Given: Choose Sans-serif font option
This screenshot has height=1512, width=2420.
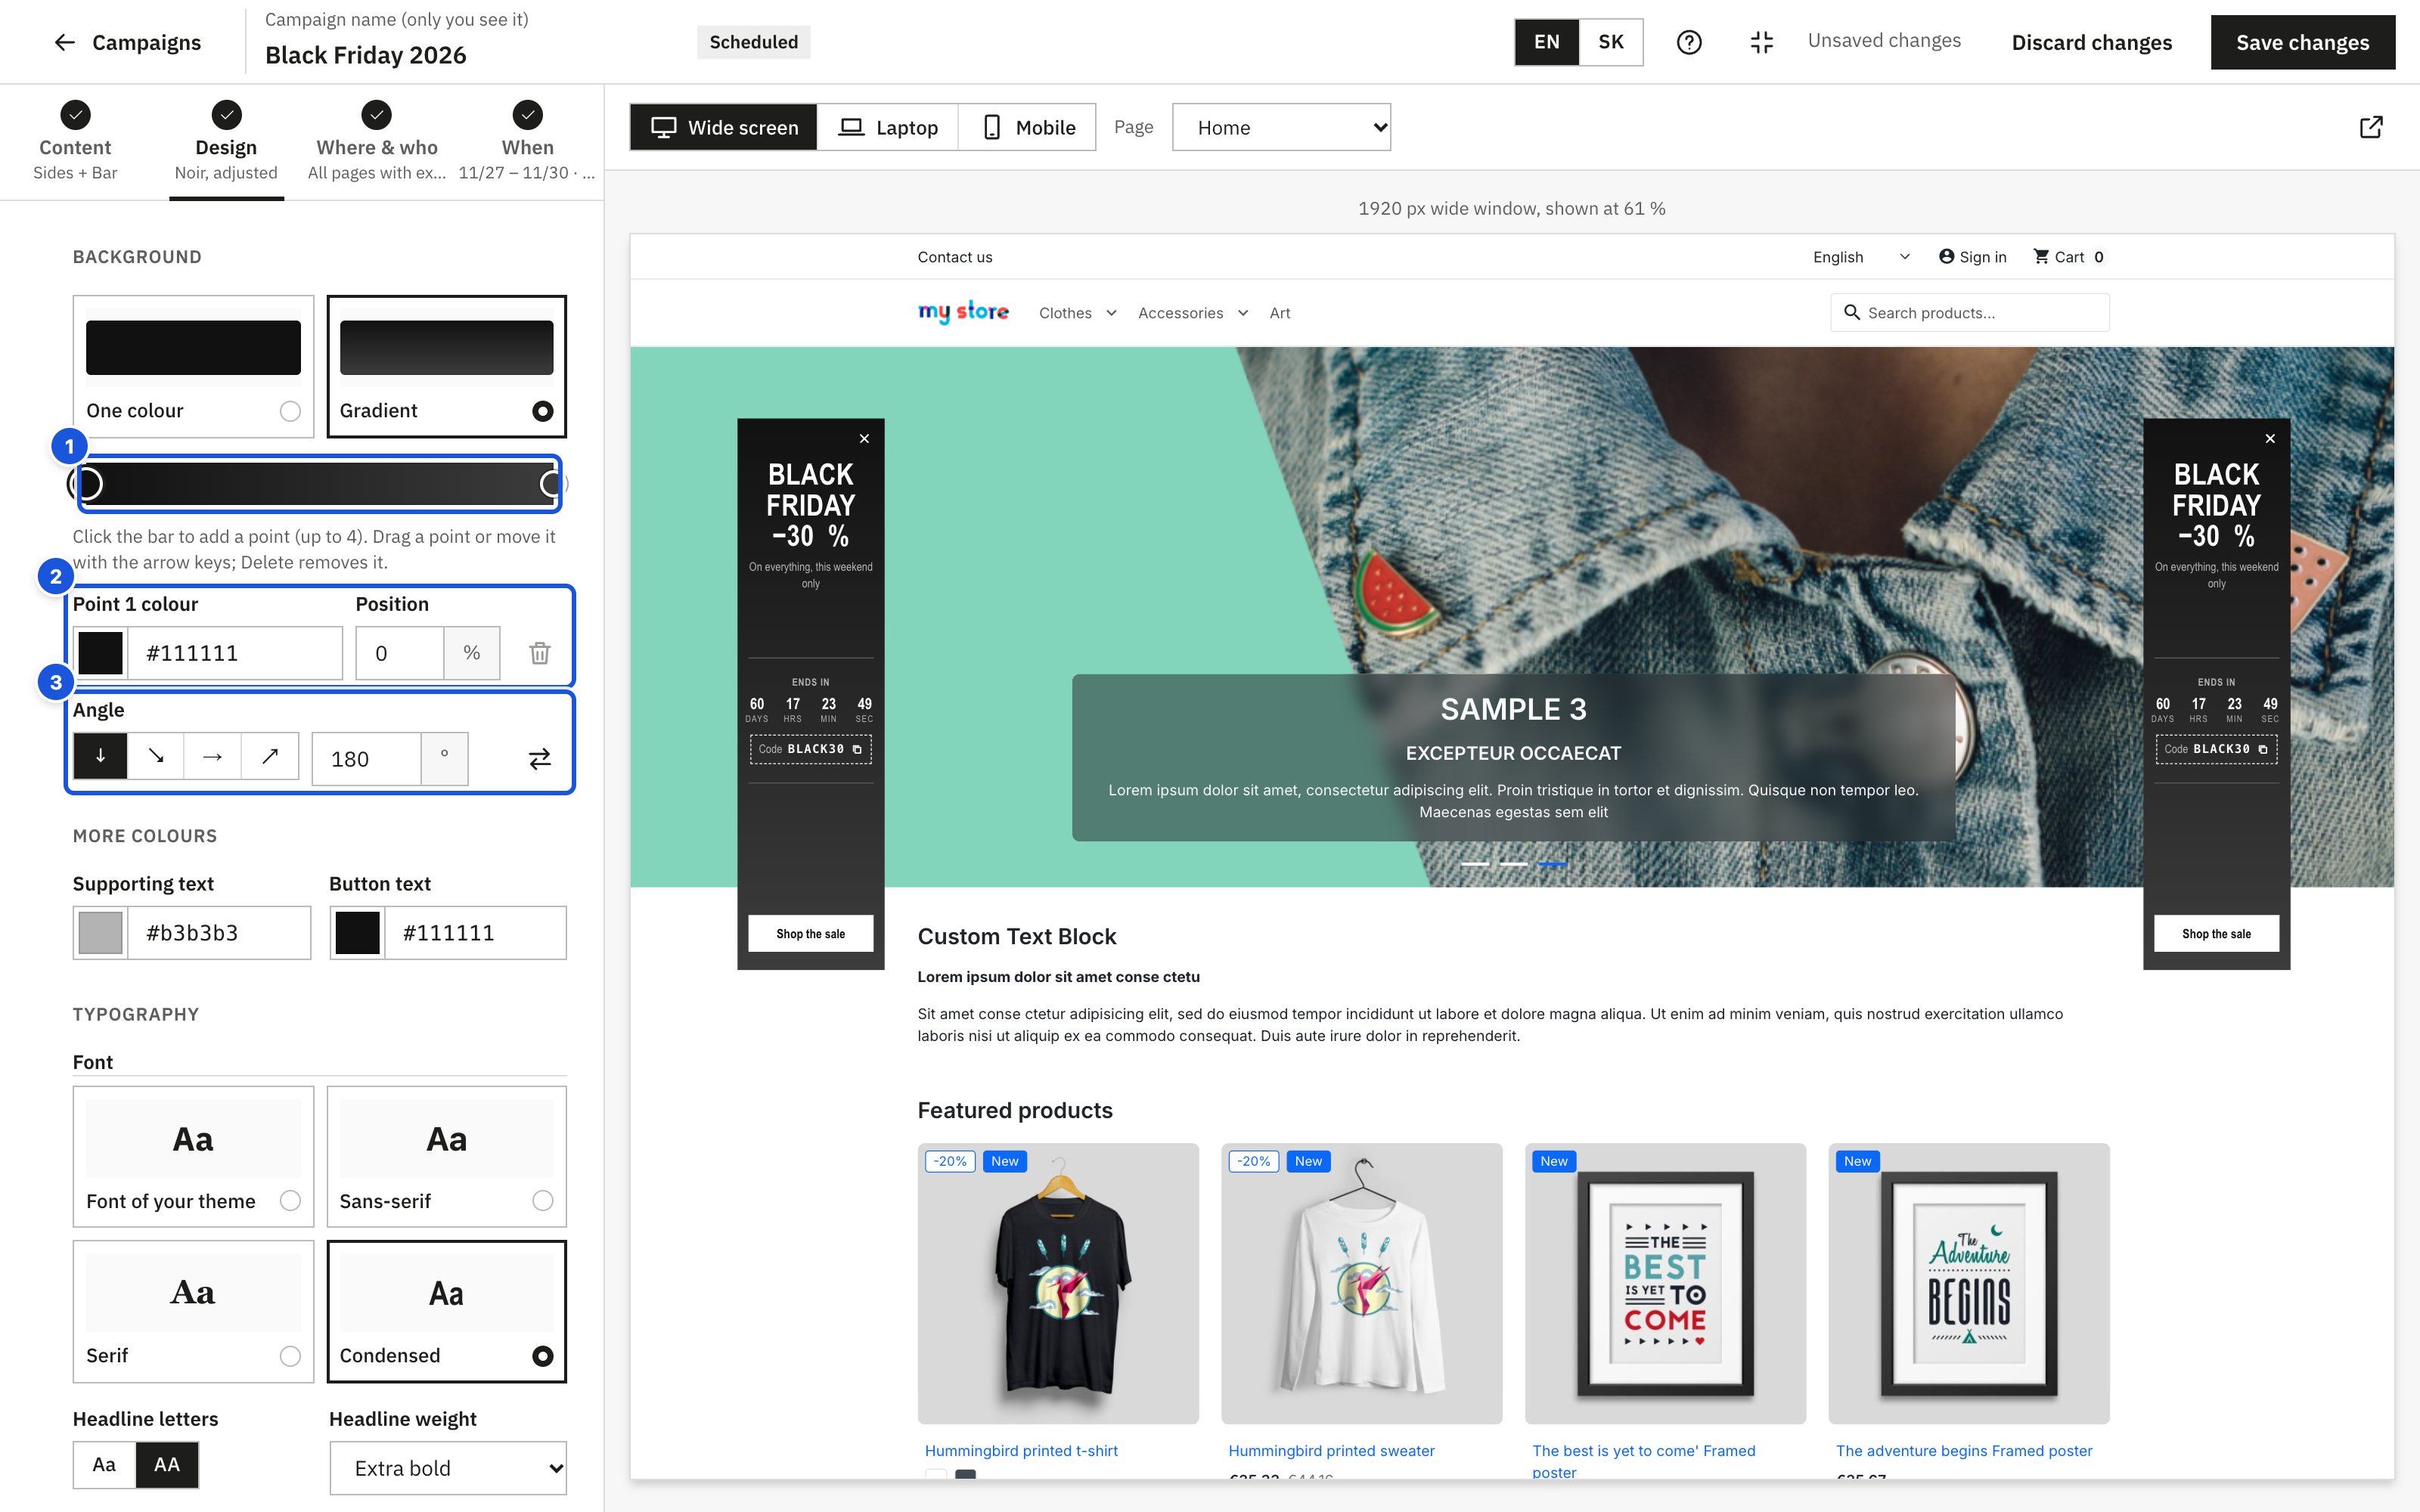Looking at the screenshot, I should point(446,1157).
